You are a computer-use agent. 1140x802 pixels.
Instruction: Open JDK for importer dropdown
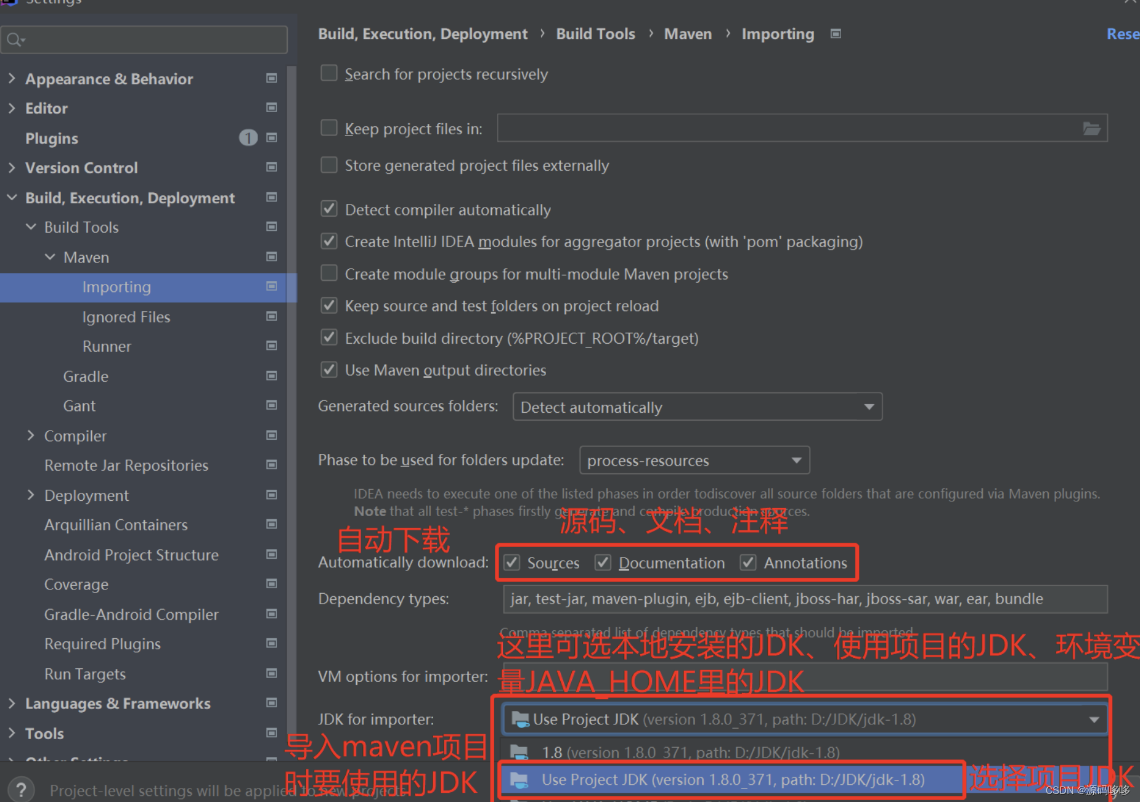point(805,719)
